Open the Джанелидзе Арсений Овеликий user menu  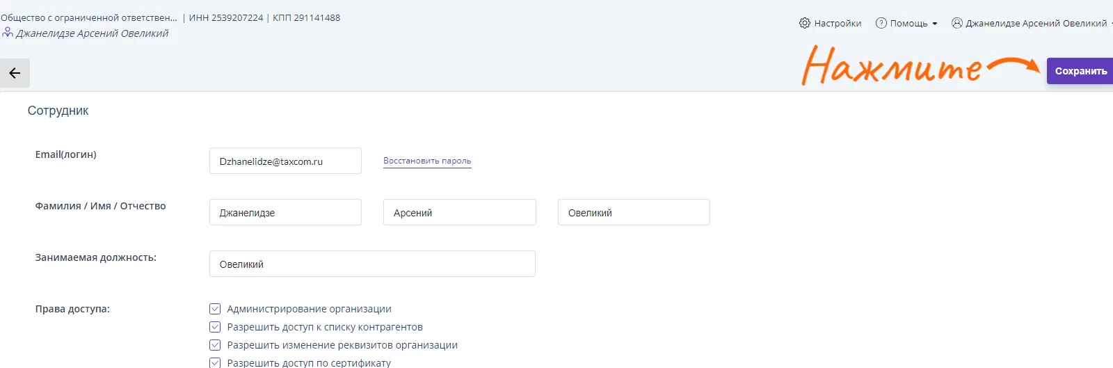1035,23
